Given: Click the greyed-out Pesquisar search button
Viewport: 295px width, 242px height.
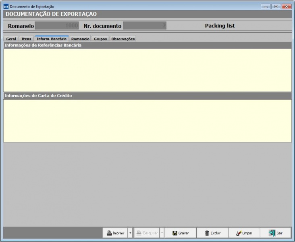Looking at the screenshot, I should pos(147,233).
